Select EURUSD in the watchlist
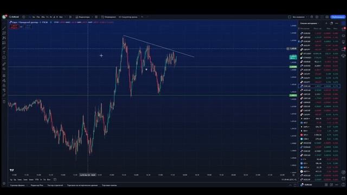347x195 pixels. point(319,33)
